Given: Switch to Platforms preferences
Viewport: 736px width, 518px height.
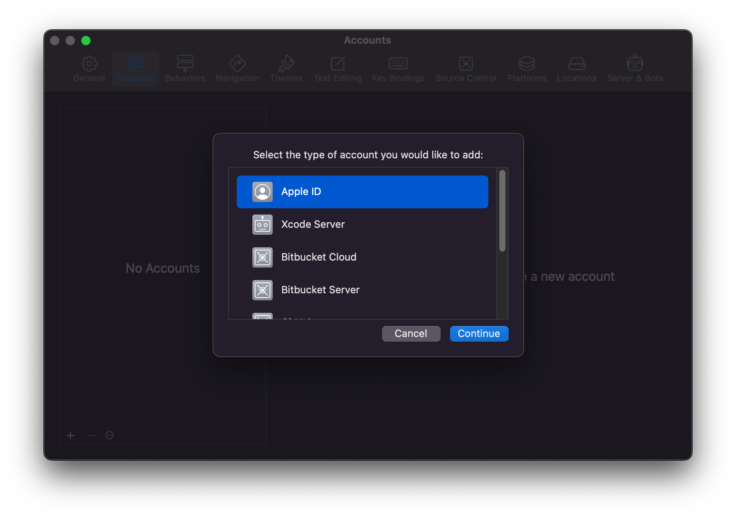Looking at the screenshot, I should (527, 69).
